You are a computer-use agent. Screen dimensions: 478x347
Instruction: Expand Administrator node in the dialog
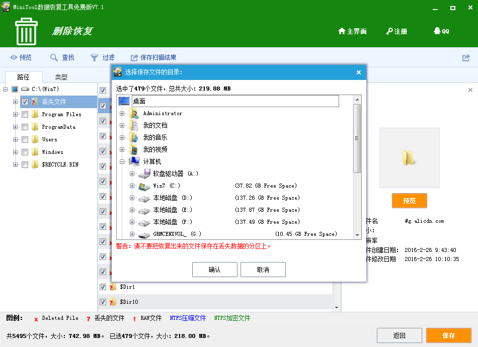122,113
